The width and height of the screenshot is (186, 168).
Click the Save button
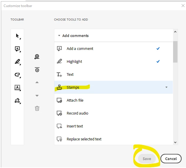[147, 159]
